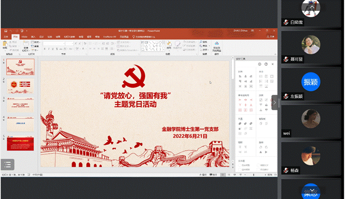Open the 插入 (Insert) ribbon tab
Screen dimensions: 345x199
[33, 37]
